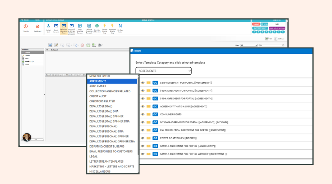Open My Own Notes icon
Image resolution: width=332 pixels, height=184 pixels.
pyautogui.click(x=120, y=26)
